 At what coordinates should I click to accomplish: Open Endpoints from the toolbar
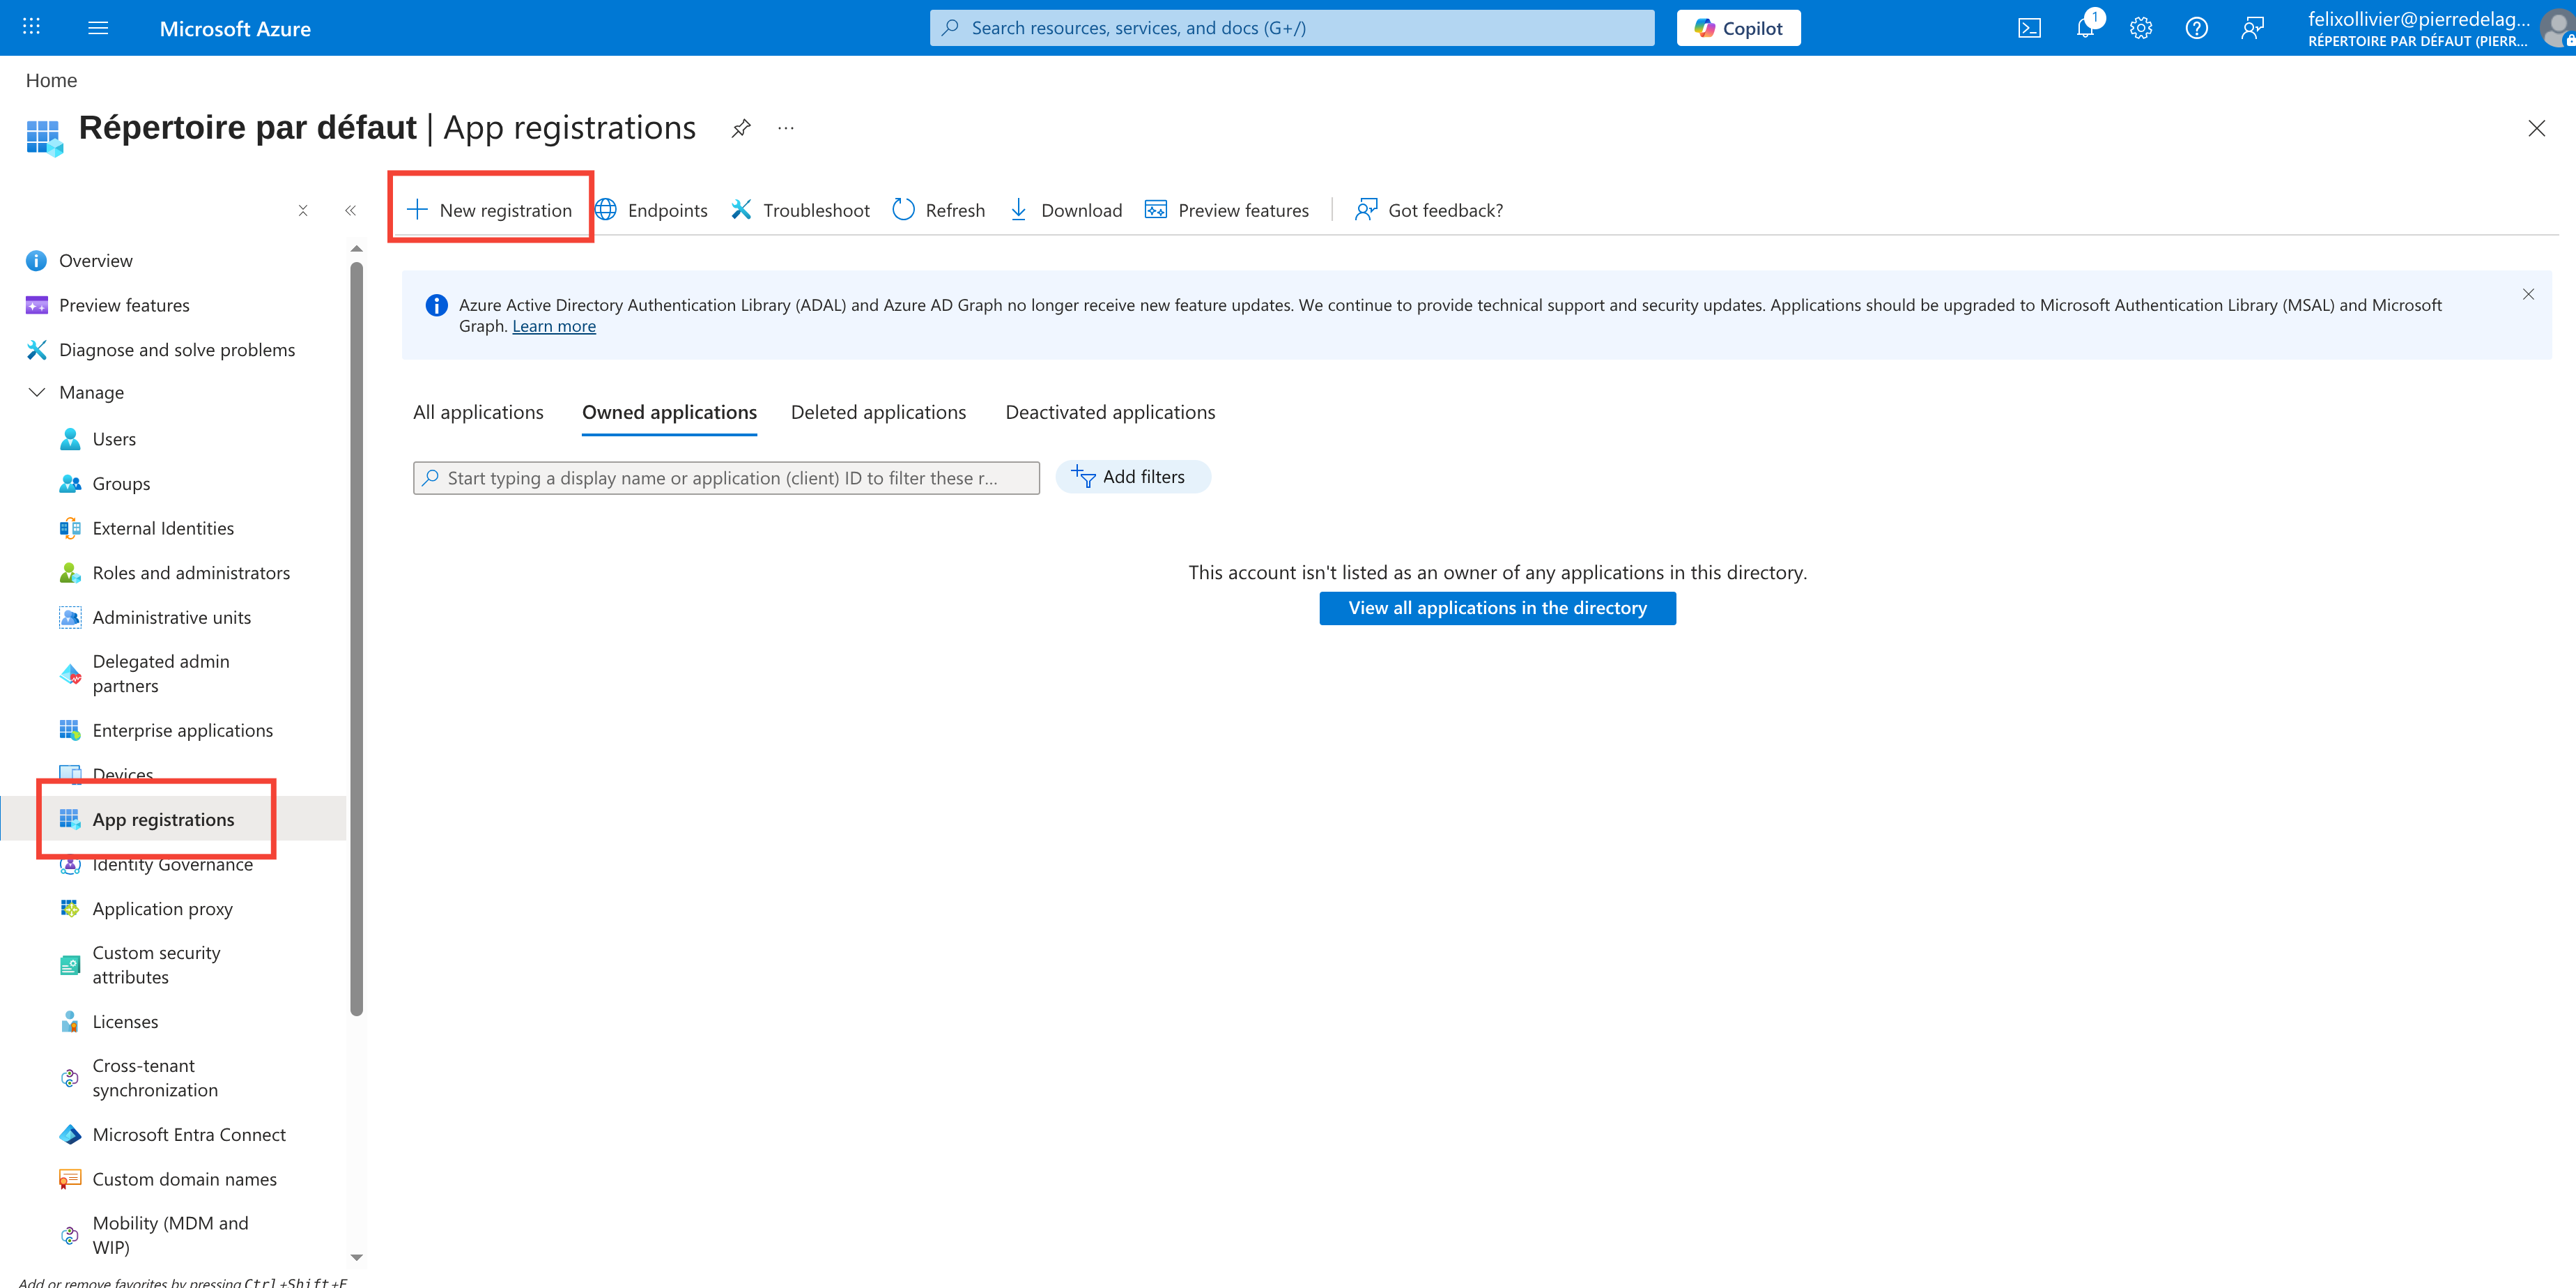click(652, 210)
